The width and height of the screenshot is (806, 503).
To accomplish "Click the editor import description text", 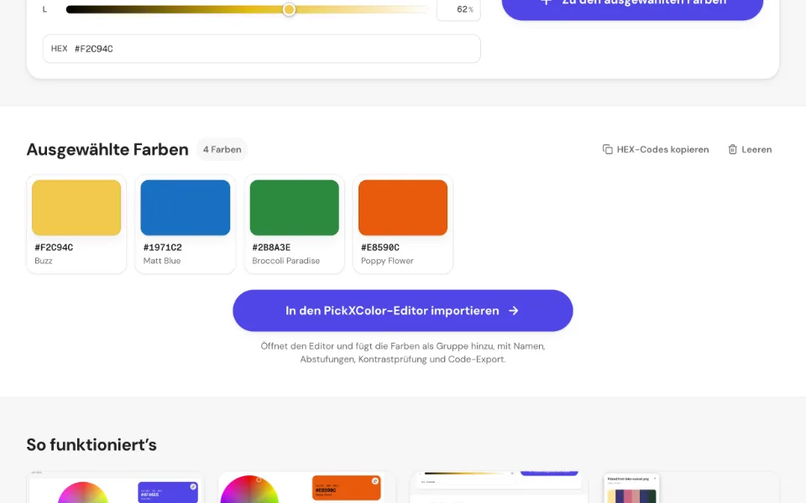I will 403,353.
